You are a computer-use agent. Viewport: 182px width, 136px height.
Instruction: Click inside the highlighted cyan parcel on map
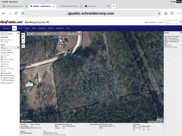point(96,80)
